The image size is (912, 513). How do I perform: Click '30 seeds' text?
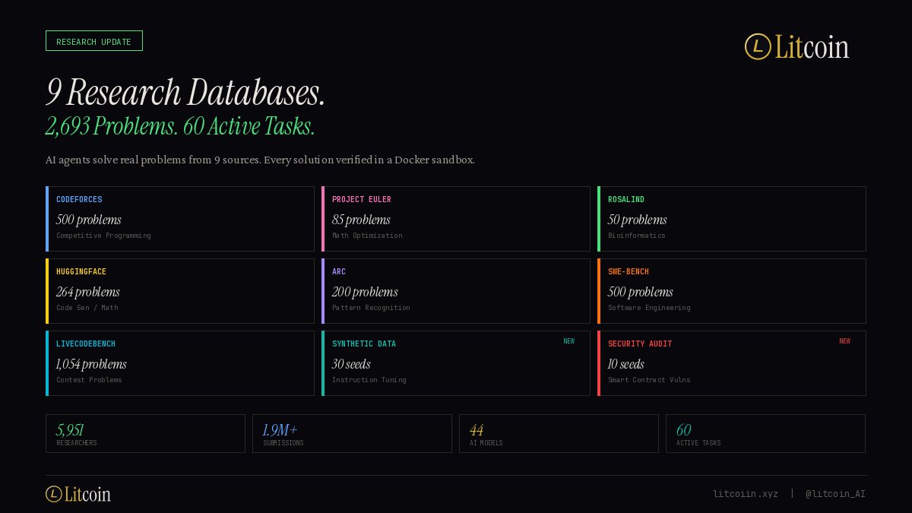pos(351,364)
